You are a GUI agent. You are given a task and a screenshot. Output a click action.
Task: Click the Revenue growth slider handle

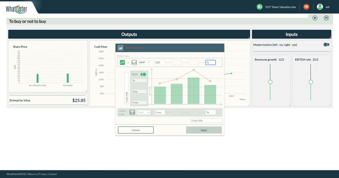270,82
